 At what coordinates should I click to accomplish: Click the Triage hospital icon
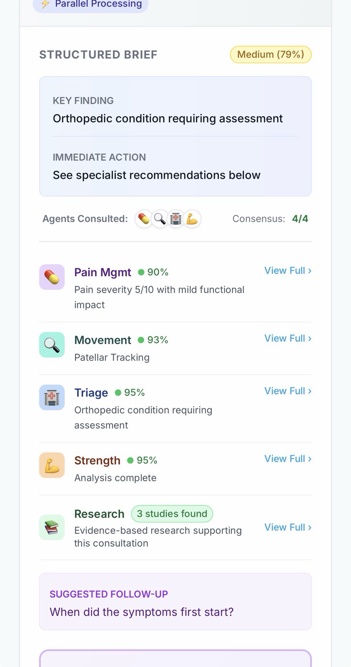click(52, 397)
